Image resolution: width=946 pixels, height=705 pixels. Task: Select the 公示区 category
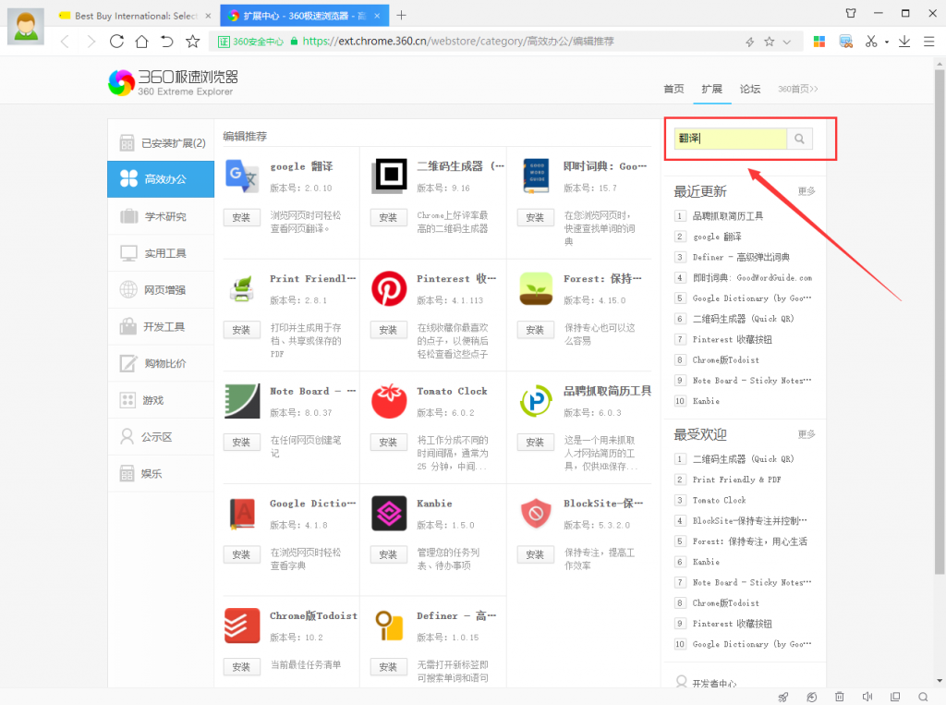click(161, 436)
